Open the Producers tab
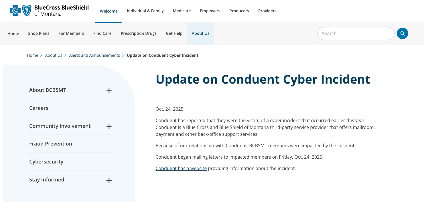 click(239, 11)
